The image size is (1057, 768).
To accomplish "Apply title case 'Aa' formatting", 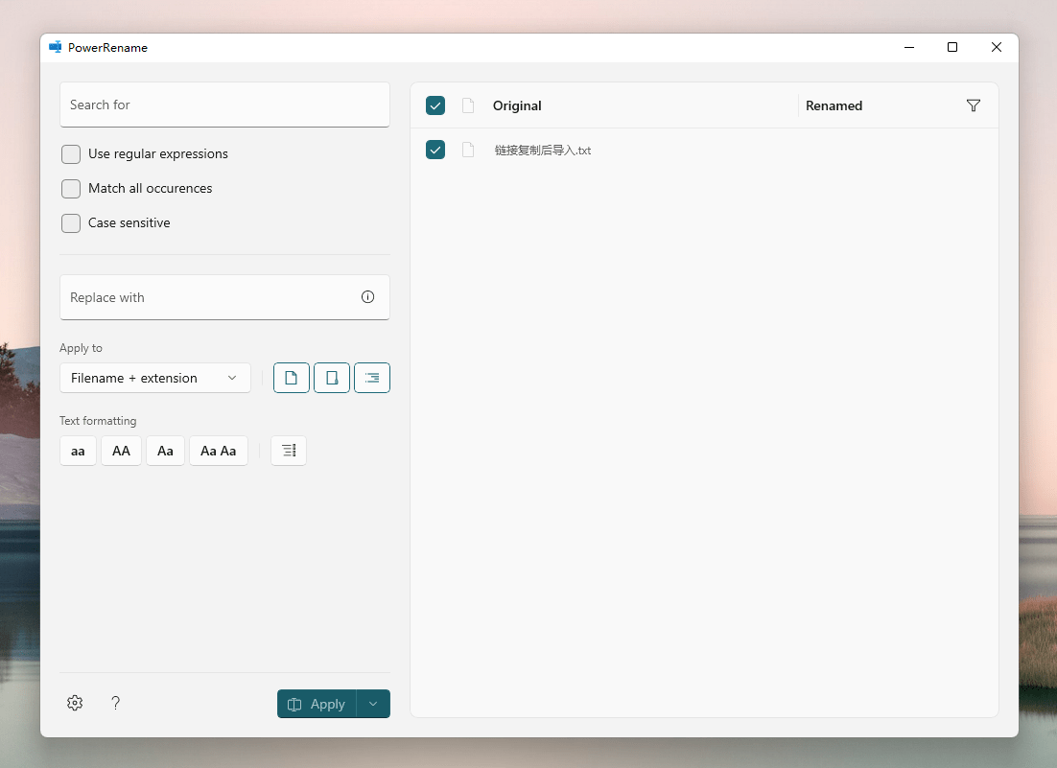I will (x=165, y=451).
